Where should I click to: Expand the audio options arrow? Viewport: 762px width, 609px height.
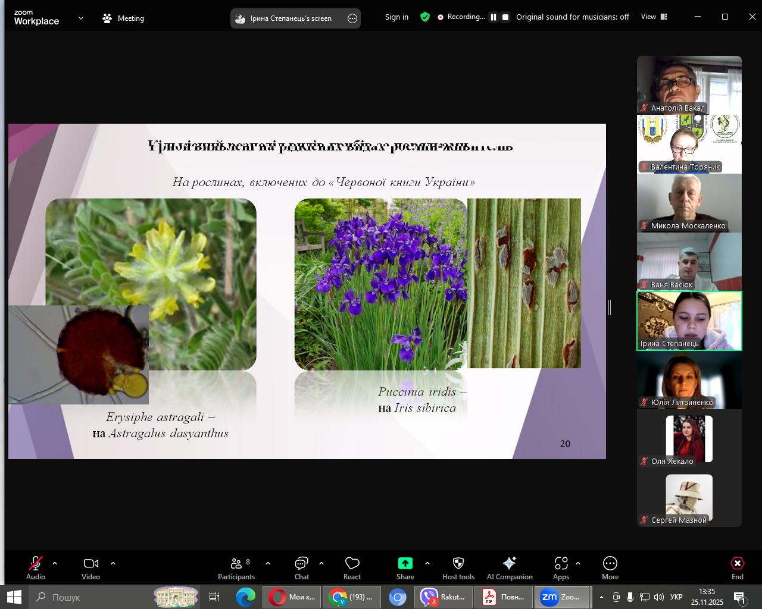(x=55, y=563)
